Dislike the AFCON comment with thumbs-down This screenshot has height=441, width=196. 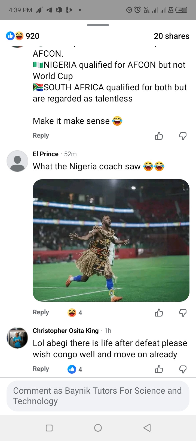(x=183, y=136)
